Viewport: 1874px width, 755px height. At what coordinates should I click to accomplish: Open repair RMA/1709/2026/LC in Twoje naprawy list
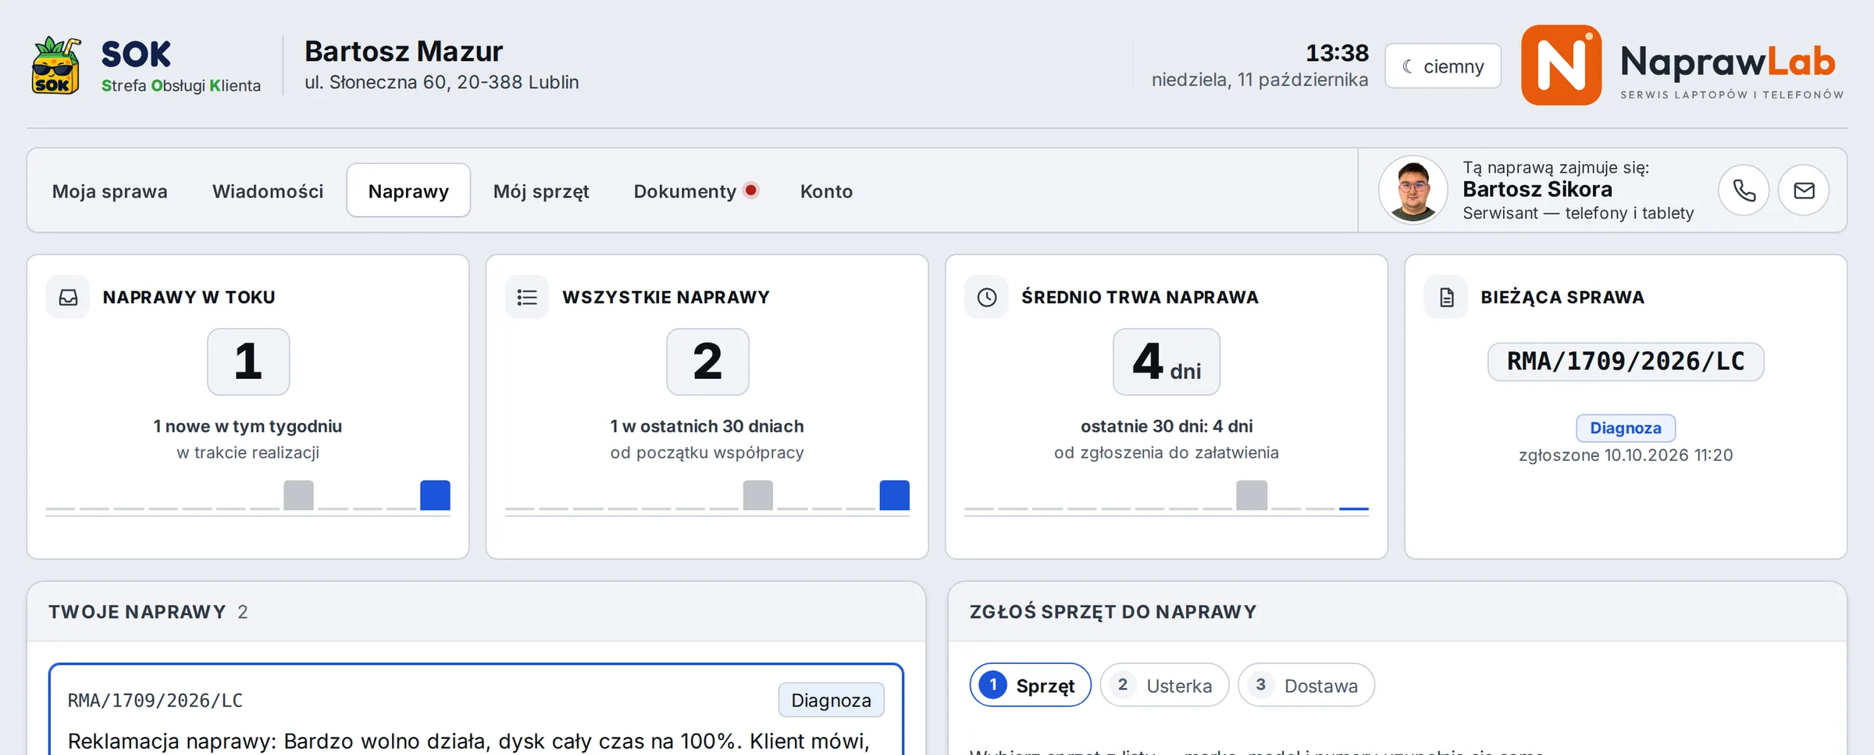[x=476, y=709]
